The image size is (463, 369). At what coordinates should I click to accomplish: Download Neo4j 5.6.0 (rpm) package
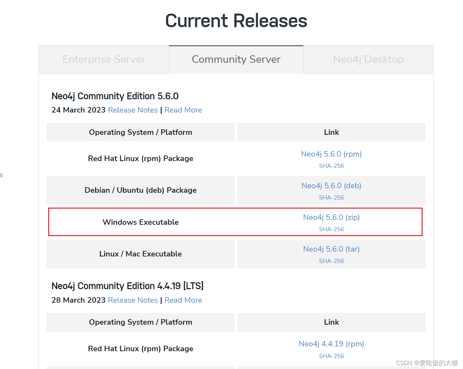pos(331,154)
